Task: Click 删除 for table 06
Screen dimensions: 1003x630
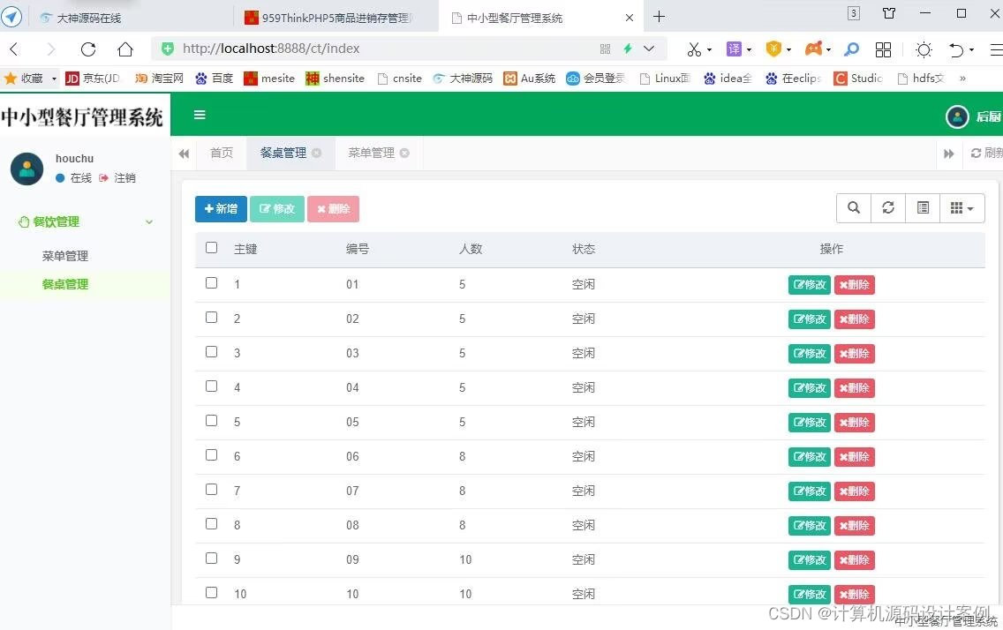Action: coord(855,456)
